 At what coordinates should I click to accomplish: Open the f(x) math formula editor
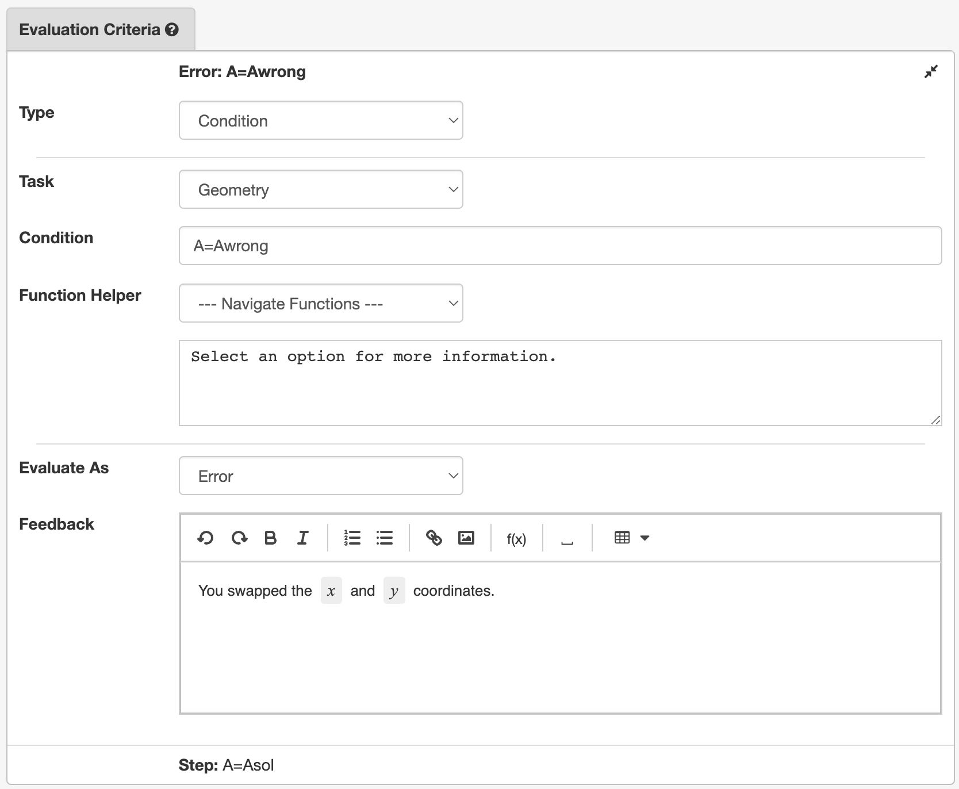pyautogui.click(x=516, y=539)
